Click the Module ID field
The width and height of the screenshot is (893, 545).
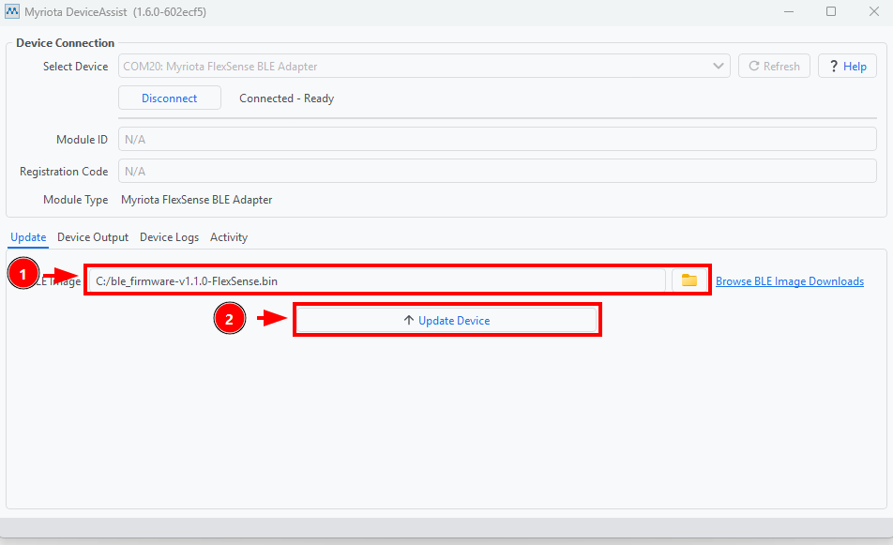497,139
